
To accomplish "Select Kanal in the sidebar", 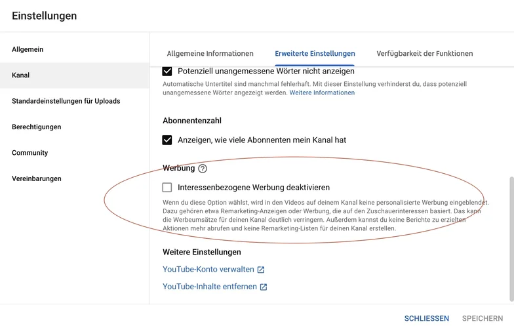I will coord(21,75).
